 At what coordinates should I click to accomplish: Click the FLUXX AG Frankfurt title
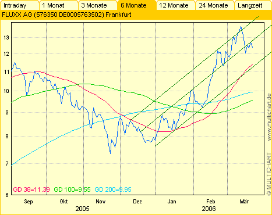coord(66,15)
